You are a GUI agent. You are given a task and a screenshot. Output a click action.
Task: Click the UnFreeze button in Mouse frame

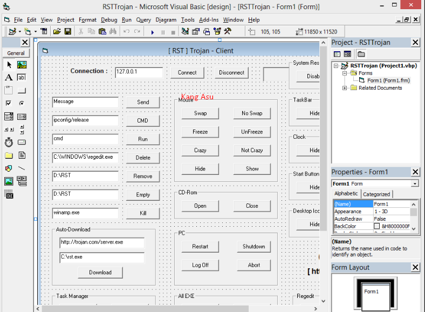coord(252,132)
